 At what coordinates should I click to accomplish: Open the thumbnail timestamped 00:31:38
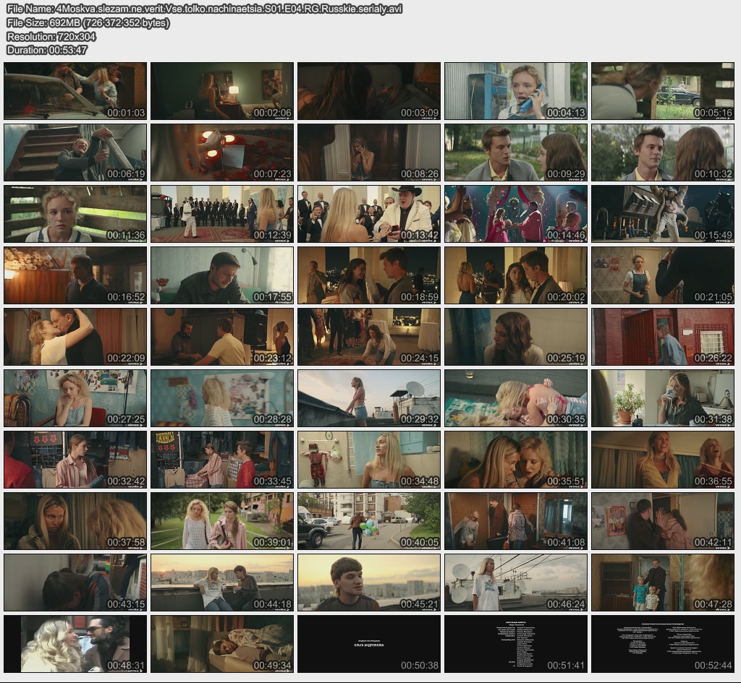tap(663, 398)
